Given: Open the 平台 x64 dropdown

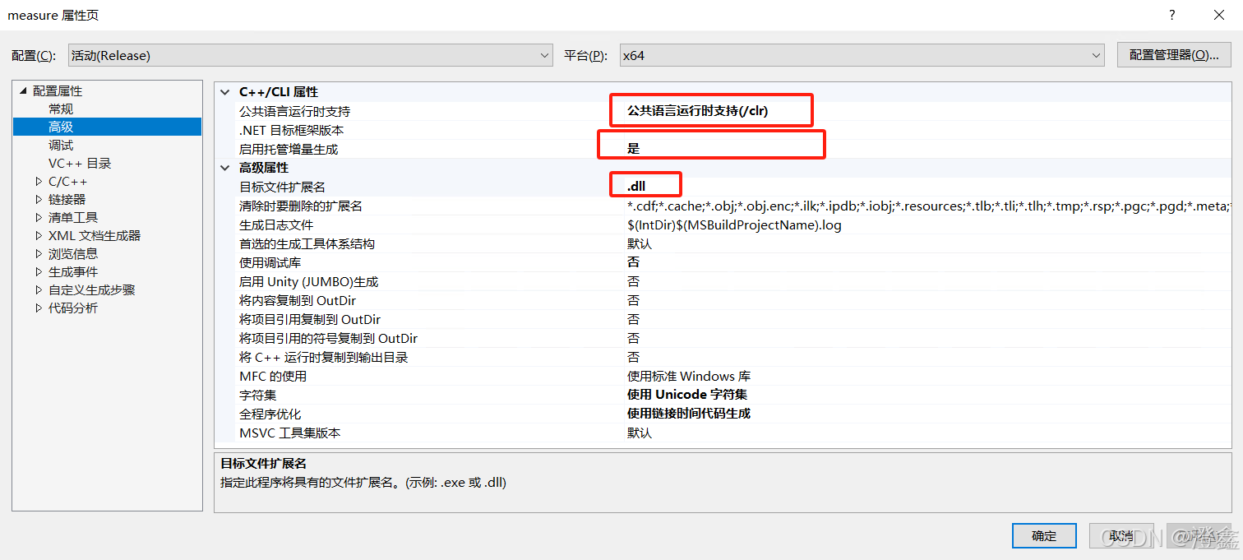Looking at the screenshot, I should [x=862, y=56].
